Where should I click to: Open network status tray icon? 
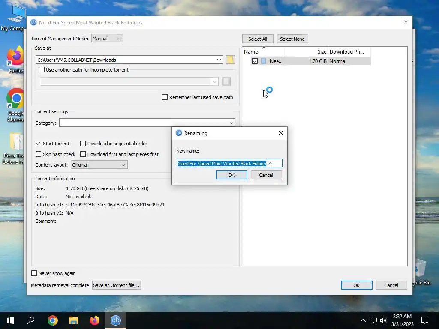click(x=373, y=320)
